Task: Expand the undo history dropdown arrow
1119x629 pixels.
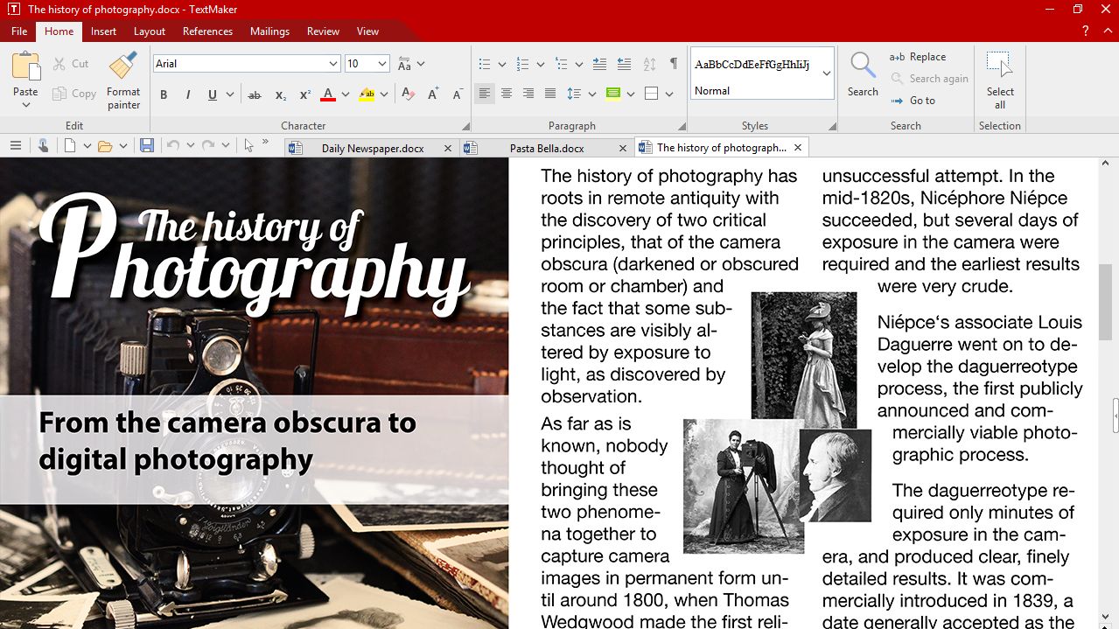Action: pyautogui.click(x=191, y=146)
